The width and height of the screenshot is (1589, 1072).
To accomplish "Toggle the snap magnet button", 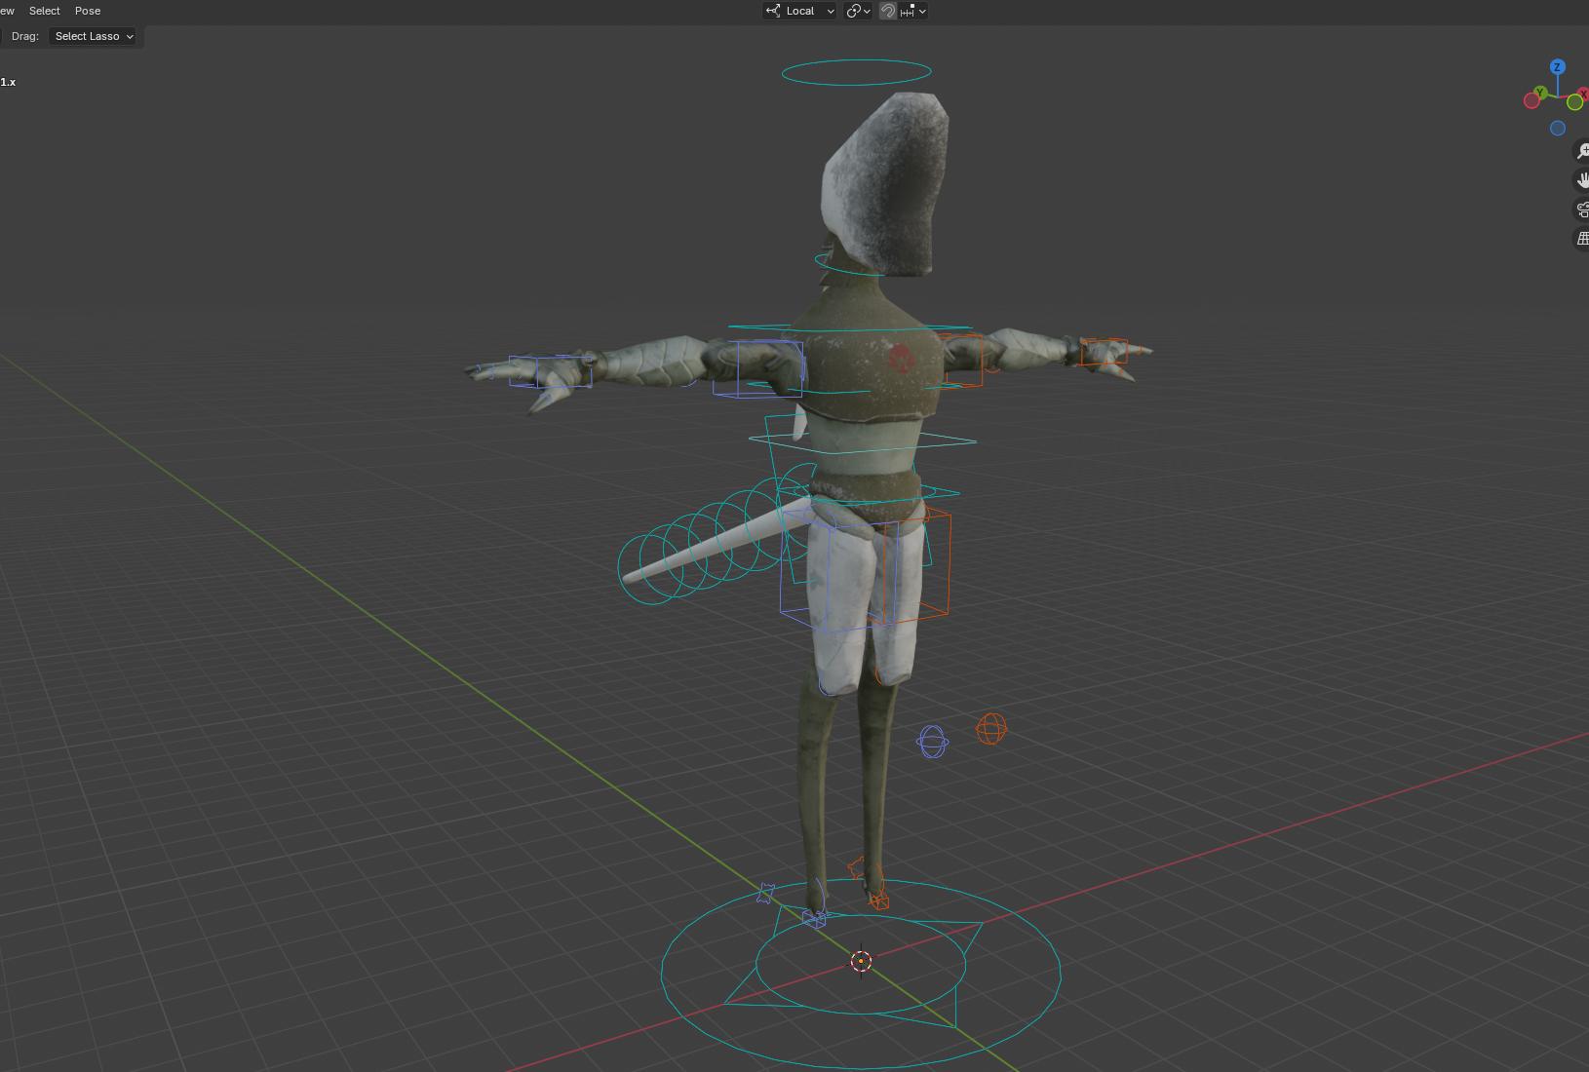I will coord(888,11).
